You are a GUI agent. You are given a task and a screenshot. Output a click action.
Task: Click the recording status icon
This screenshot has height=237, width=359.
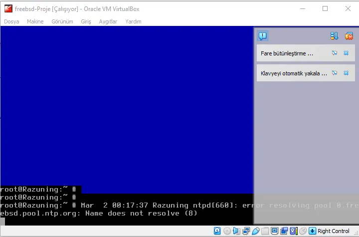tap(284, 231)
